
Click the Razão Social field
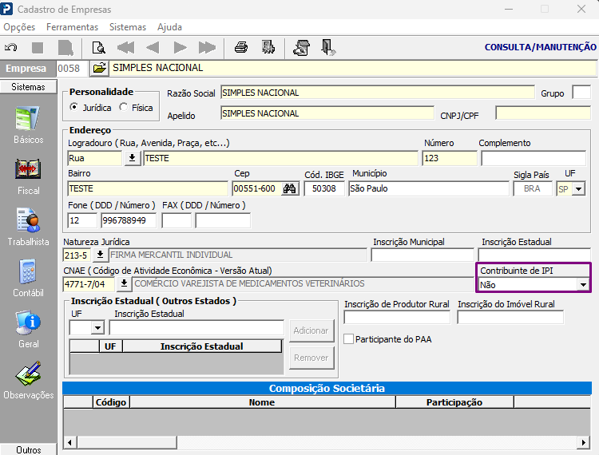pos(378,93)
